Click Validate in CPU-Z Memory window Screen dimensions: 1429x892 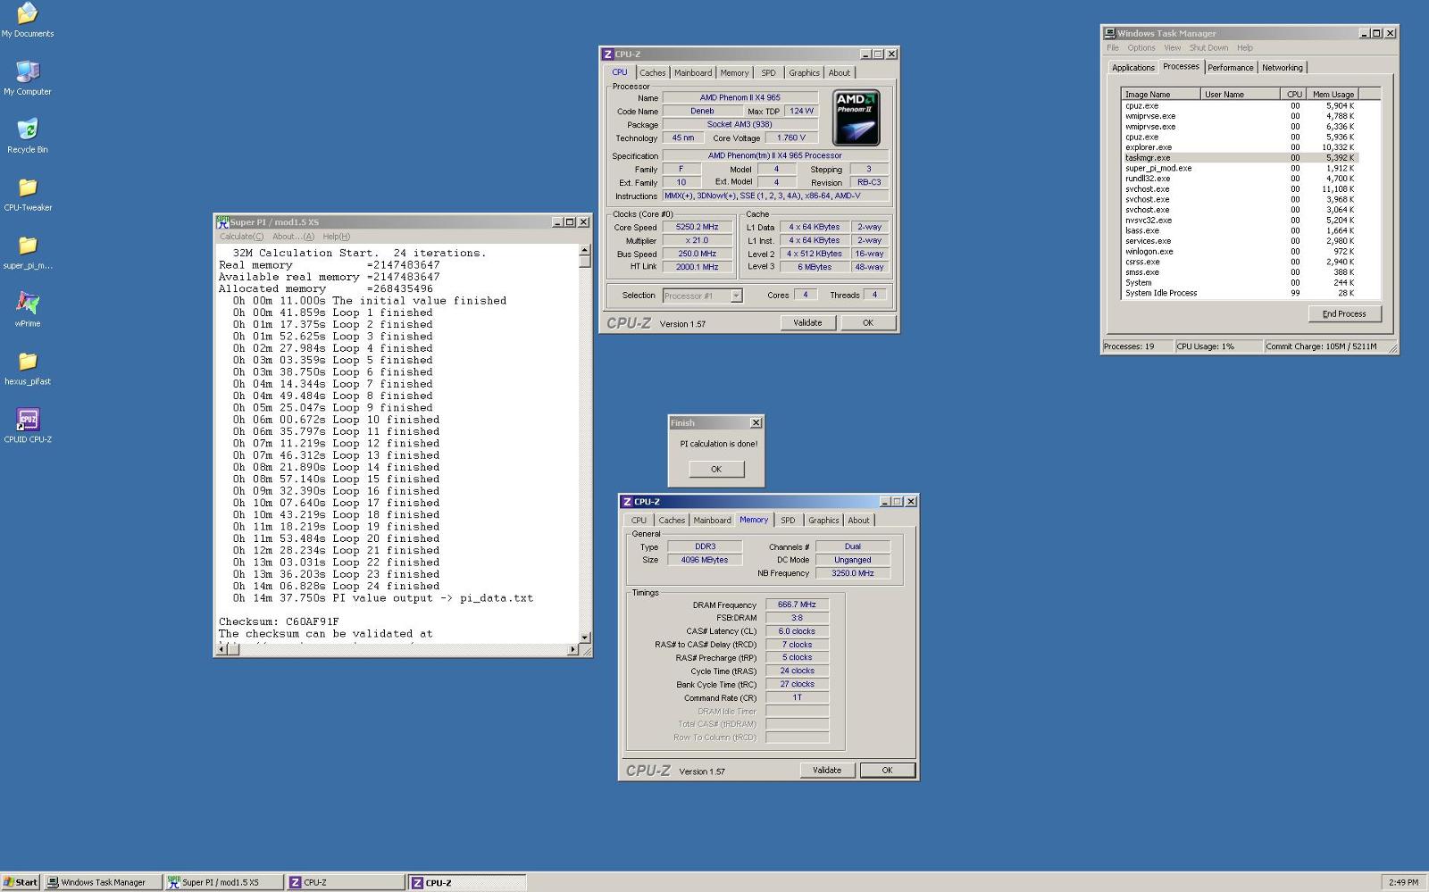pos(827,771)
